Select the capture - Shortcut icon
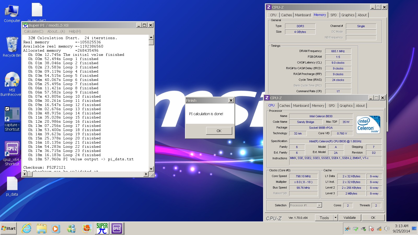This screenshot has height=235, width=418. pyautogui.click(x=12, y=119)
